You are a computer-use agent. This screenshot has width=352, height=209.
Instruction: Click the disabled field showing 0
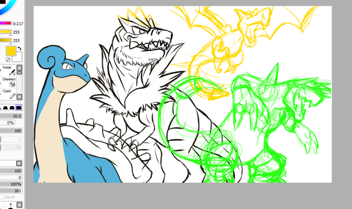(x=13, y=139)
